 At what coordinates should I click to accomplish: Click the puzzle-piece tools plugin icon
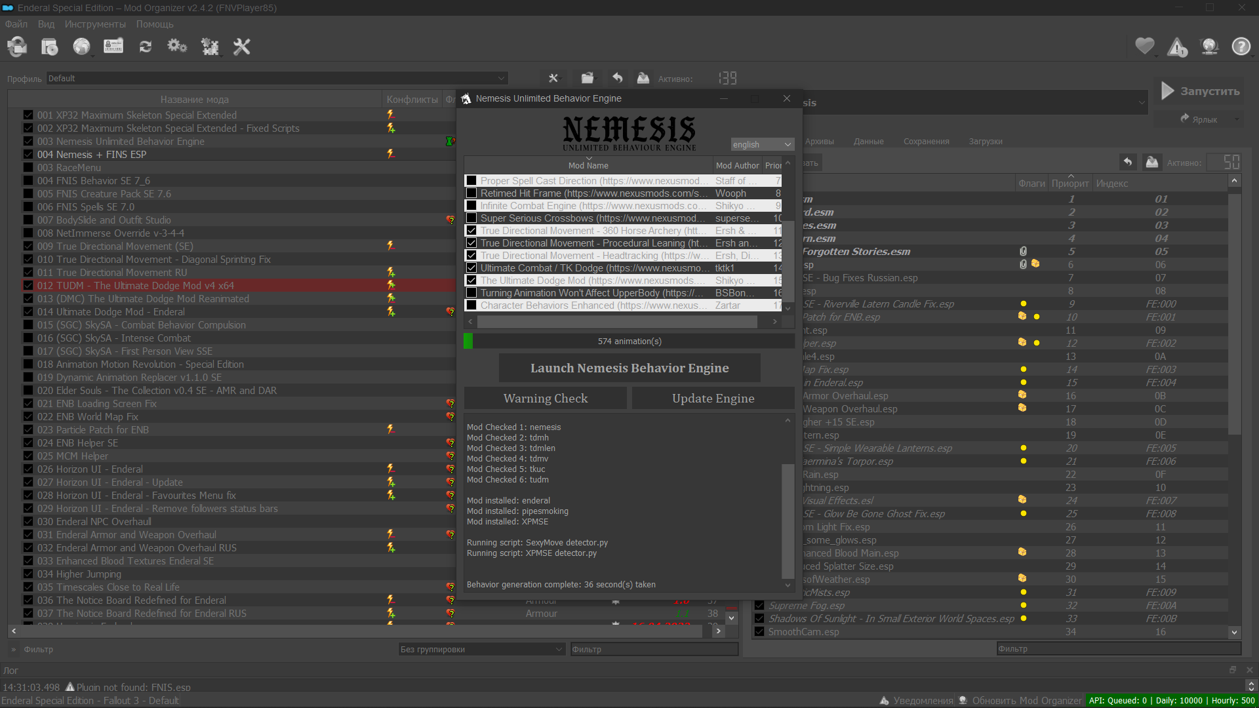point(210,47)
